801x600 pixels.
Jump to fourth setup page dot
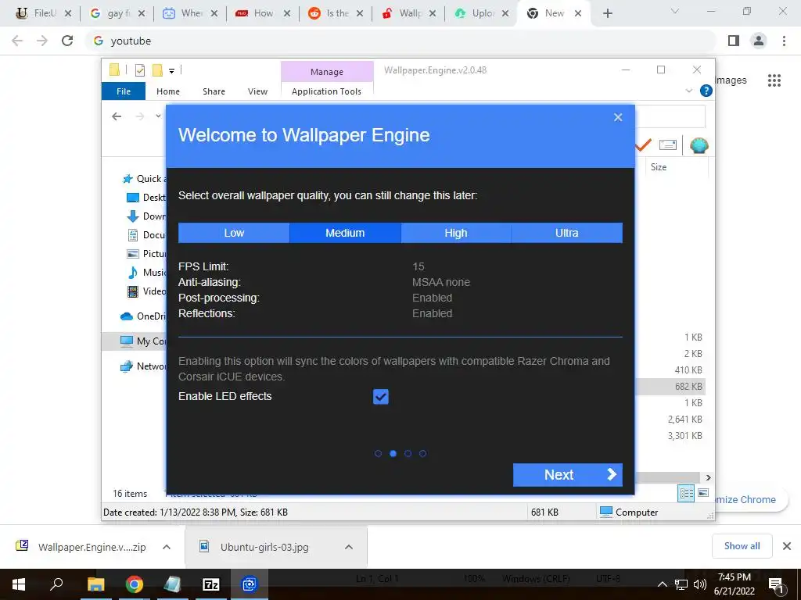click(x=422, y=453)
